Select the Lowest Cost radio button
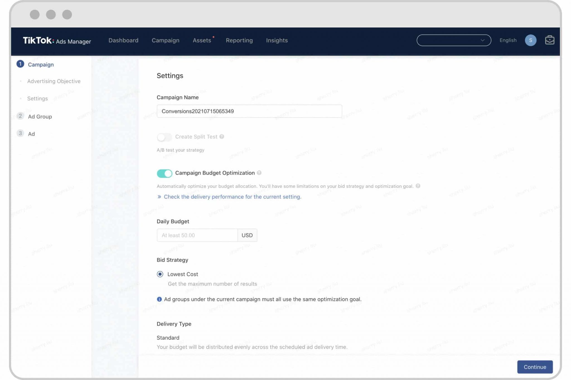The height and width of the screenshot is (380, 571). click(160, 274)
